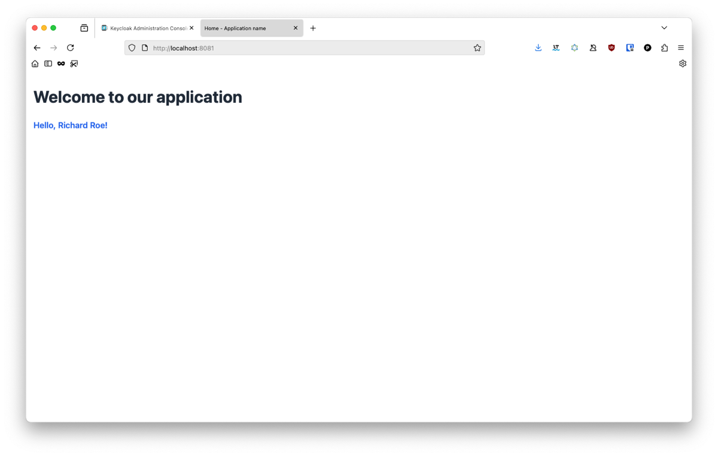Click the screenshot scissors icon
The image size is (718, 457).
coord(74,63)
